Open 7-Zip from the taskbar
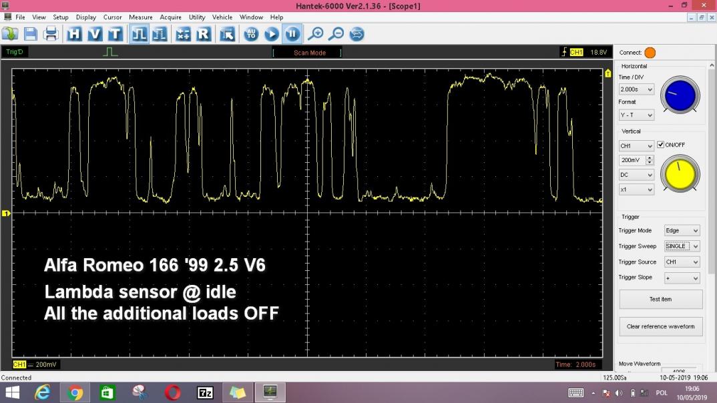The height and width of the screenshot is (403, 717). (x=205, y=392)
